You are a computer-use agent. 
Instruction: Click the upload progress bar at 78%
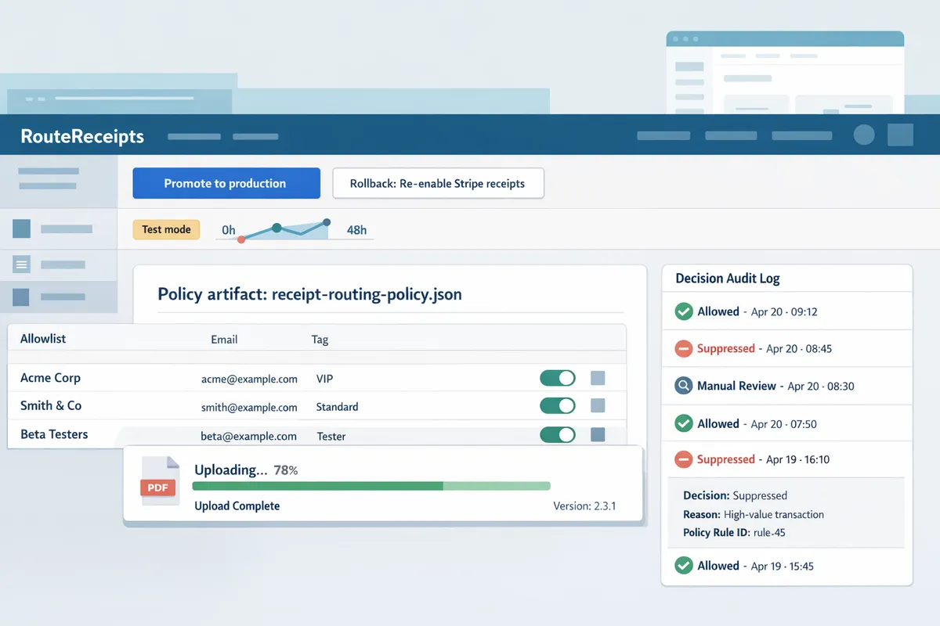click(368, 486)
